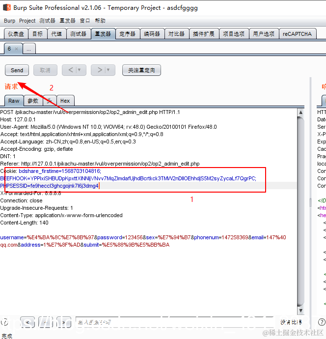
Task: Click the Upgrade-Insecure-Requests header line
Action: click(x=36, y=208)
